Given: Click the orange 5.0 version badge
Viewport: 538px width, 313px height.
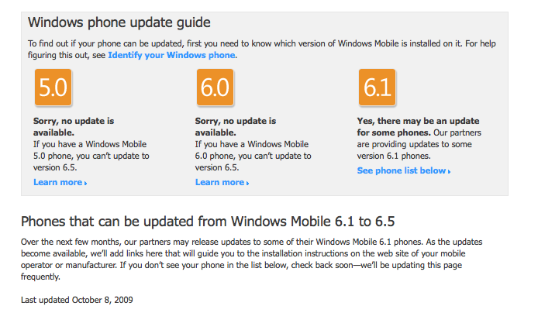Looking at the screenshot, I should (53, 87).
